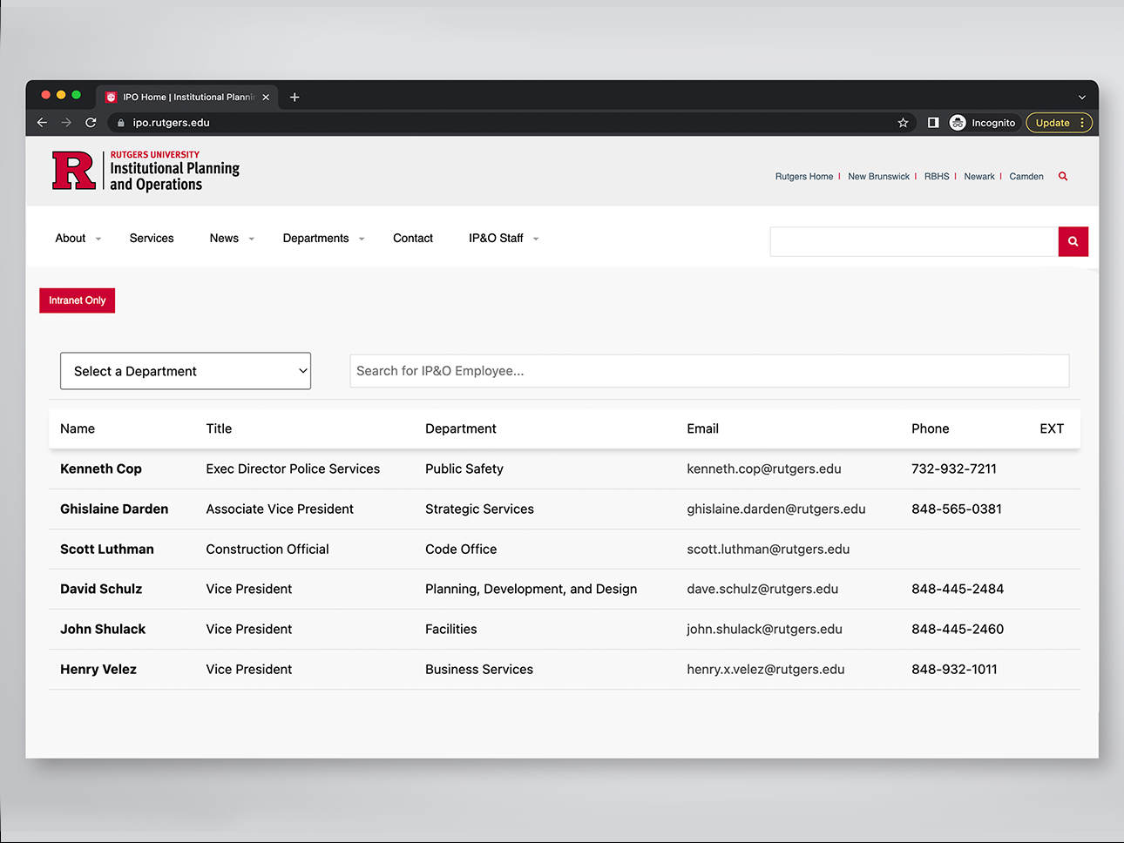This screenshot has height=843, width=1124.
Task: Click the bookmark star icon in address bar
Action: 903,123
